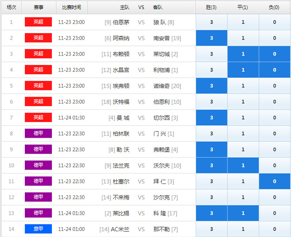Viewport: 291px width, 237px height.
Task: Select win (3) for AC米兰 vs 那不勒
Action: [212, 229]
